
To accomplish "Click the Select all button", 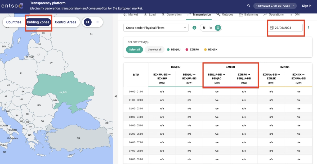I will [x=135, y=49].
